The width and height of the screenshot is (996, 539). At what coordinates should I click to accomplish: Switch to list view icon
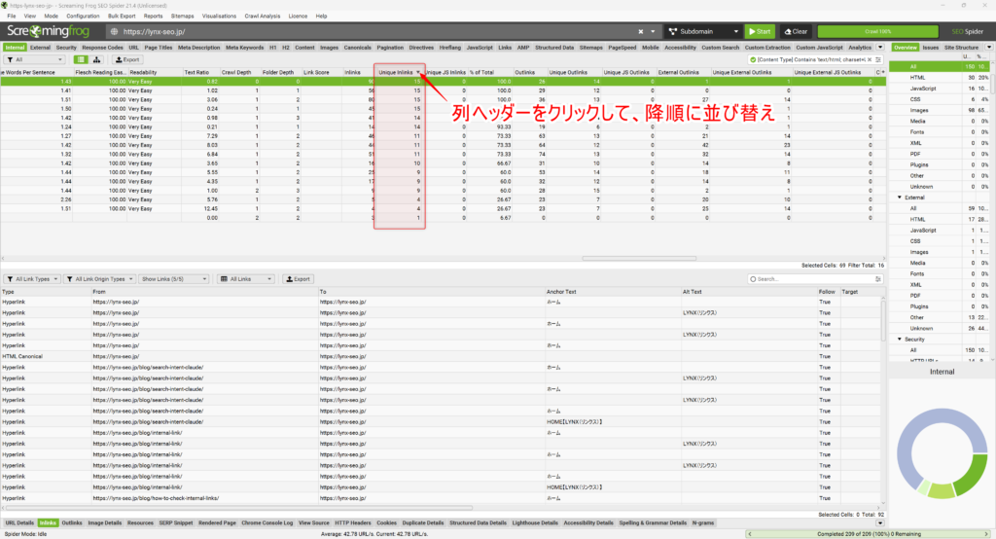pyautogui.click(x=83, y=59)
